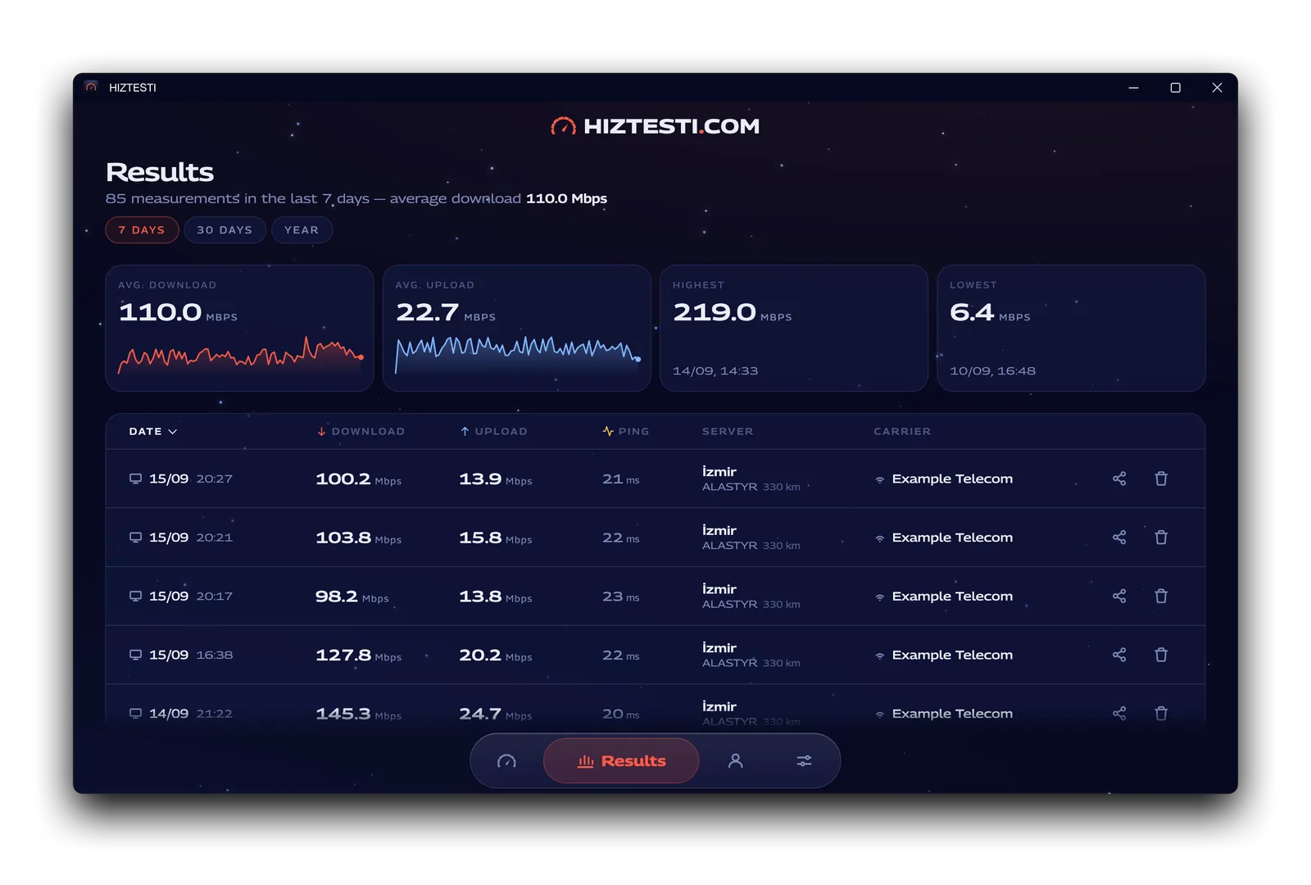
Task: Open the speed test gauge tab
Action: coord(506,761)
